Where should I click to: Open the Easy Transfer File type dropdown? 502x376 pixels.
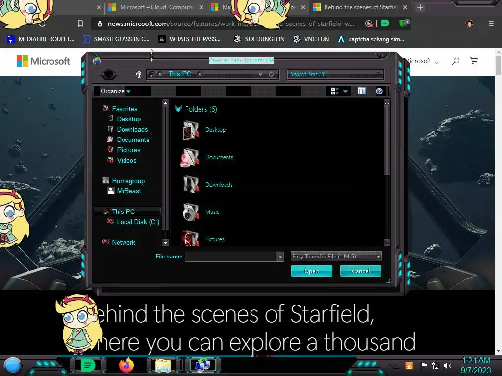[336, 257]
